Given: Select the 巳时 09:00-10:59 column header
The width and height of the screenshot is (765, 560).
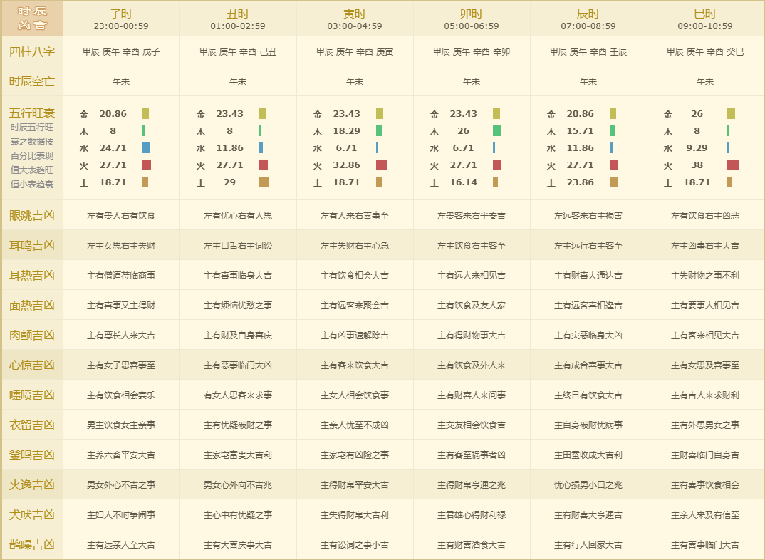Looking at the screenshot, I should 705,19.
